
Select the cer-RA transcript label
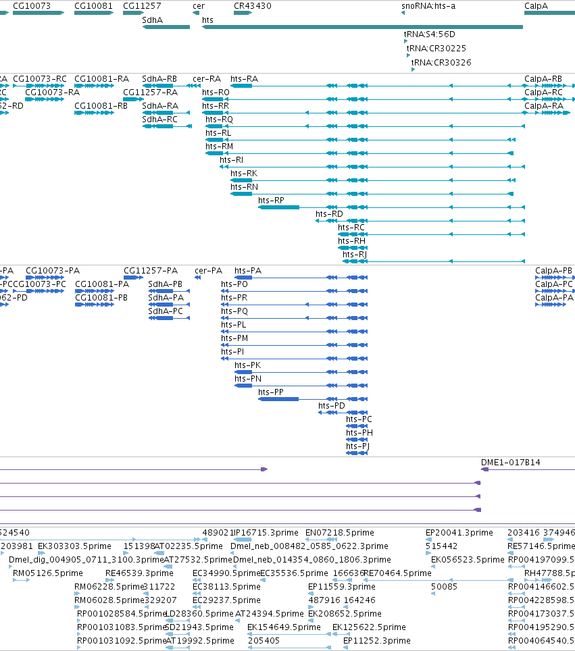pos(207,79)
